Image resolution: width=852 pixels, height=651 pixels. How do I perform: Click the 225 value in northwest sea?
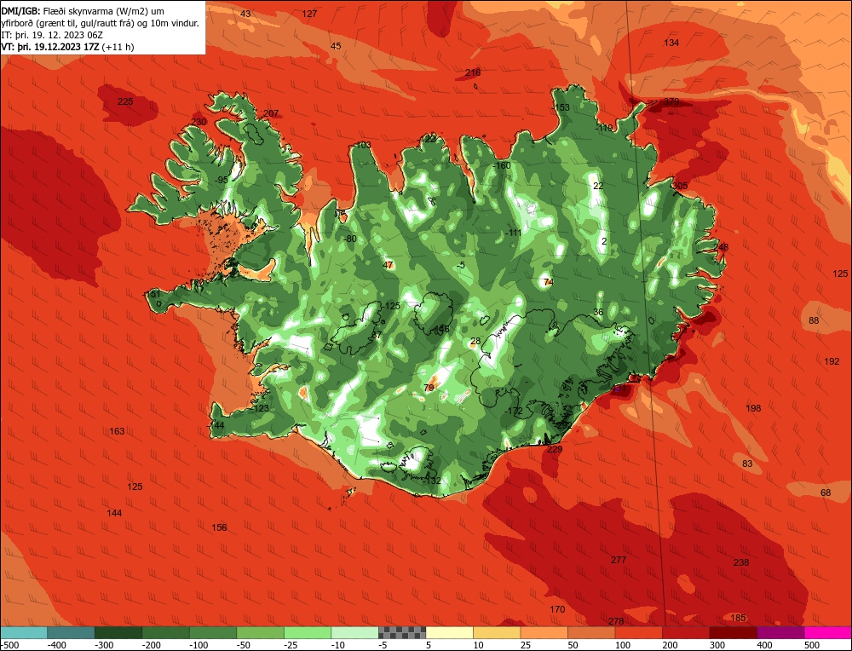point(125,101)
